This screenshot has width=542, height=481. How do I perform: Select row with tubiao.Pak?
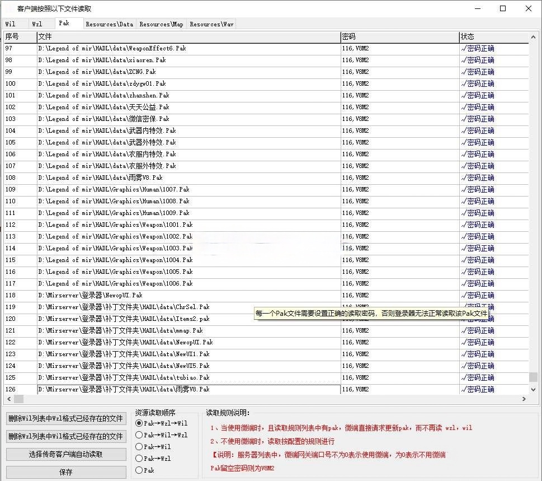[266, 378]
